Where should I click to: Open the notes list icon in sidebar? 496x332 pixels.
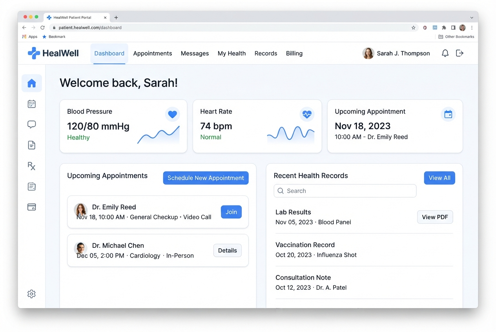click(x=32, y=187)
